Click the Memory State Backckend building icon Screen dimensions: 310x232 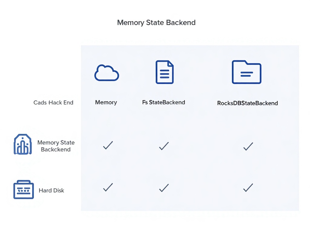coord(23,144)
